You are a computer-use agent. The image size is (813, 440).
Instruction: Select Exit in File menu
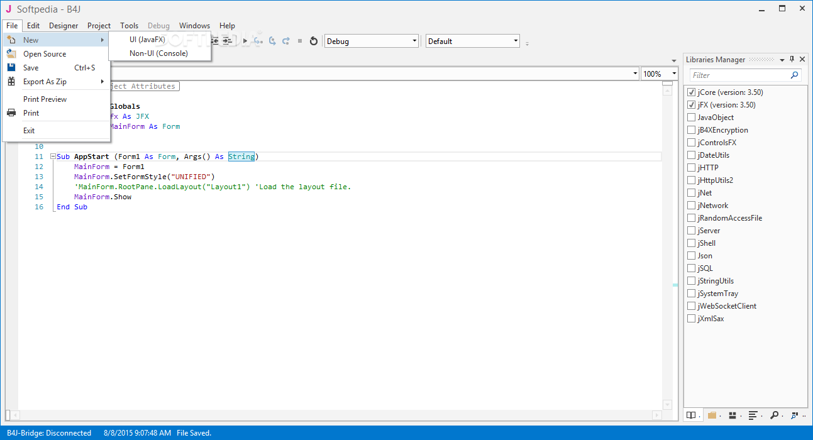click(x=57, y=130)
